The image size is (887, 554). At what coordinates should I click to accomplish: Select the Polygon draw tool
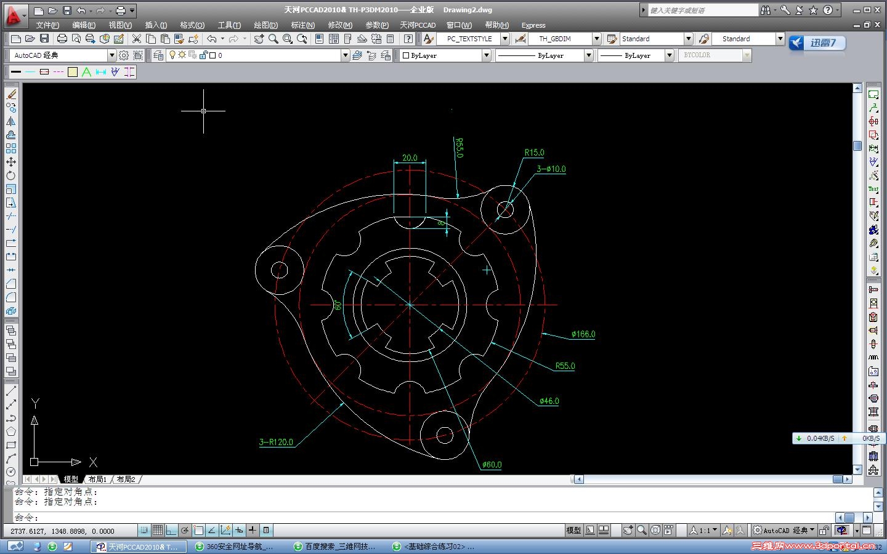point(11,432)
